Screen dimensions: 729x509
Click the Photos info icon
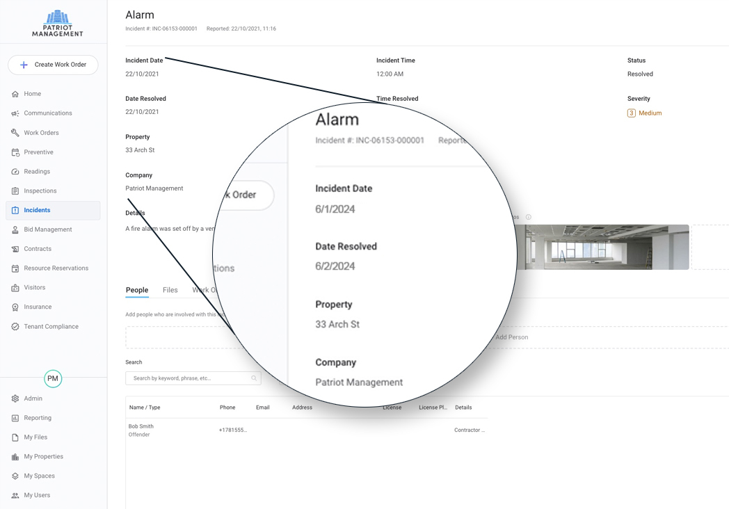coord(529,217)
